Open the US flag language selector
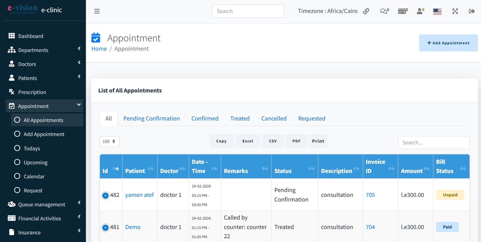 437,11
